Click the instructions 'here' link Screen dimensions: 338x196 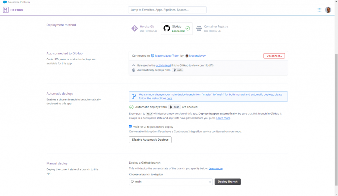click(169, 98)
